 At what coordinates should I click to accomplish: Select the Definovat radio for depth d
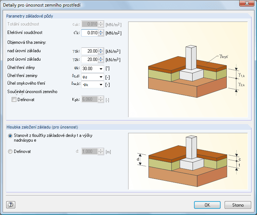click(10, 151)
